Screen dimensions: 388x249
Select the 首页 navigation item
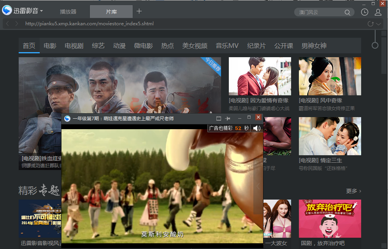tap(29, 46)
